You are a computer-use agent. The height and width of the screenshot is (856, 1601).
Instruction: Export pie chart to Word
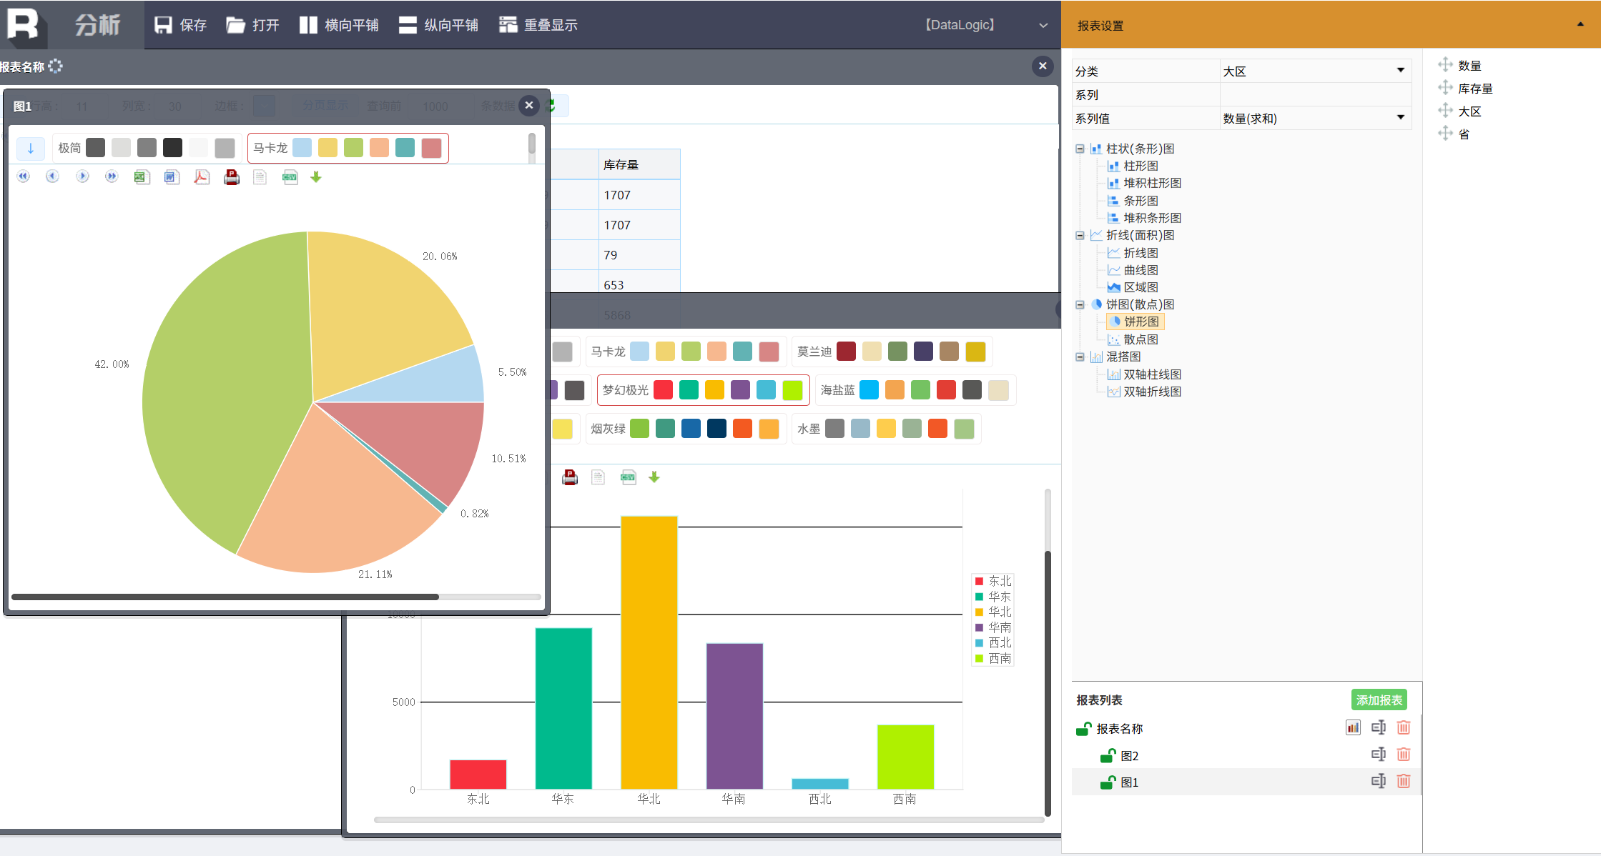click(172, 177)
